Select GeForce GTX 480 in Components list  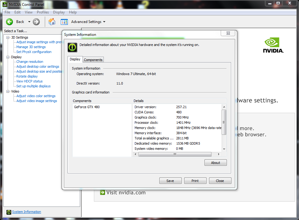(87, 107)
